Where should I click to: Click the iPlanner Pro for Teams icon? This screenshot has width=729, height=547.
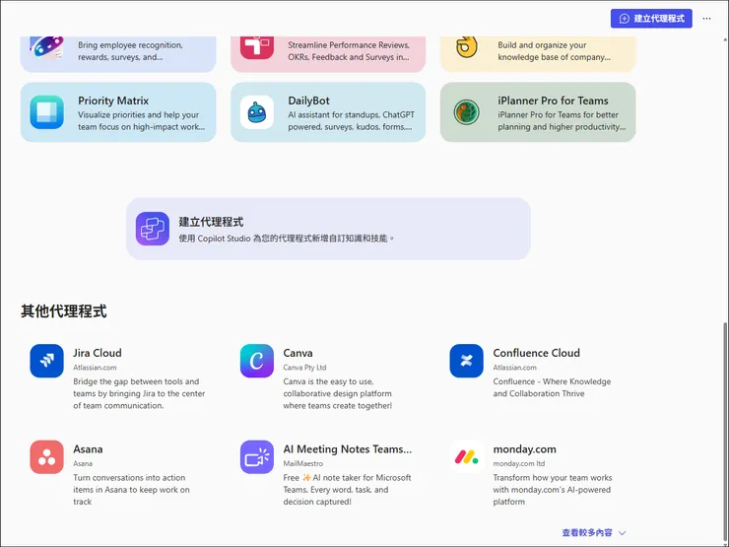(x=466, y=112)
